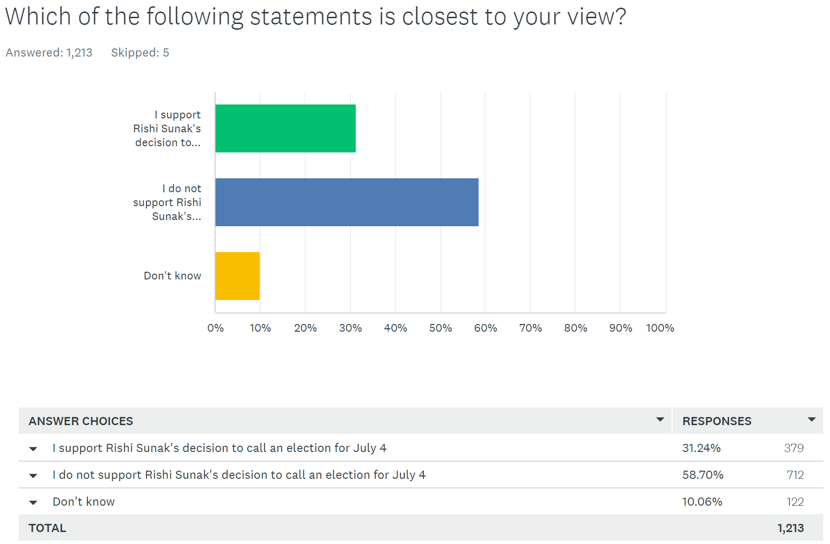Open the Responses column sort dropdown

click(811, 420)
